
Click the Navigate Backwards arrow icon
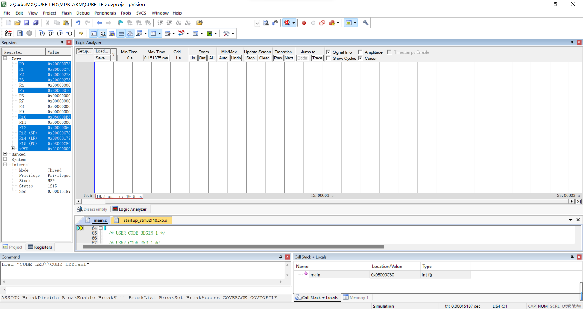(x=99, y=23)
